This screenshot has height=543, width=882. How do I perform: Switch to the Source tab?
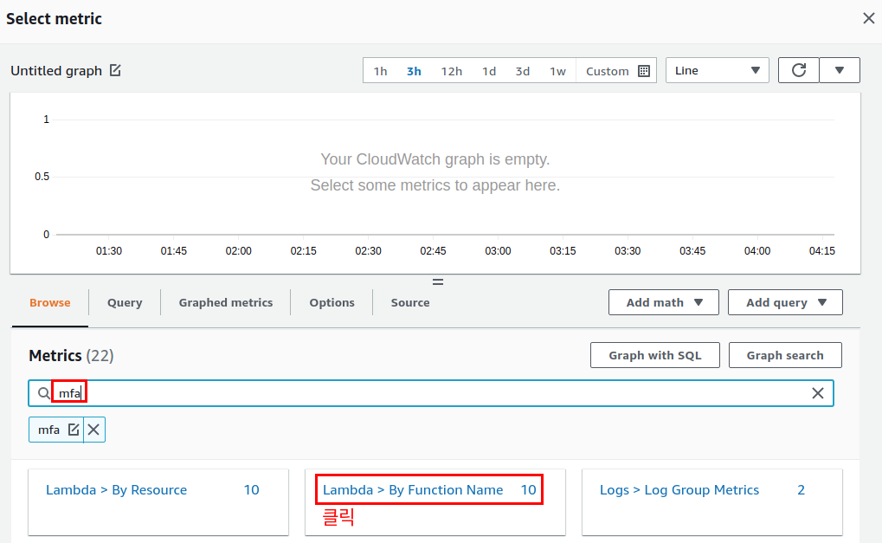[410, 303]
